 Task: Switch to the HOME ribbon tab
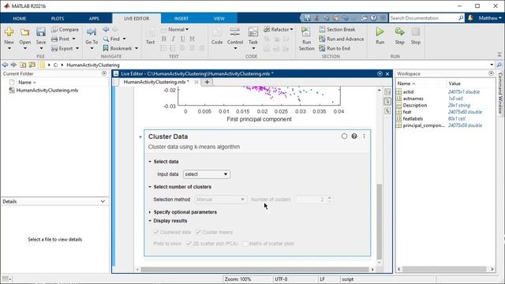pyautogui.click(x=20, y=18)
